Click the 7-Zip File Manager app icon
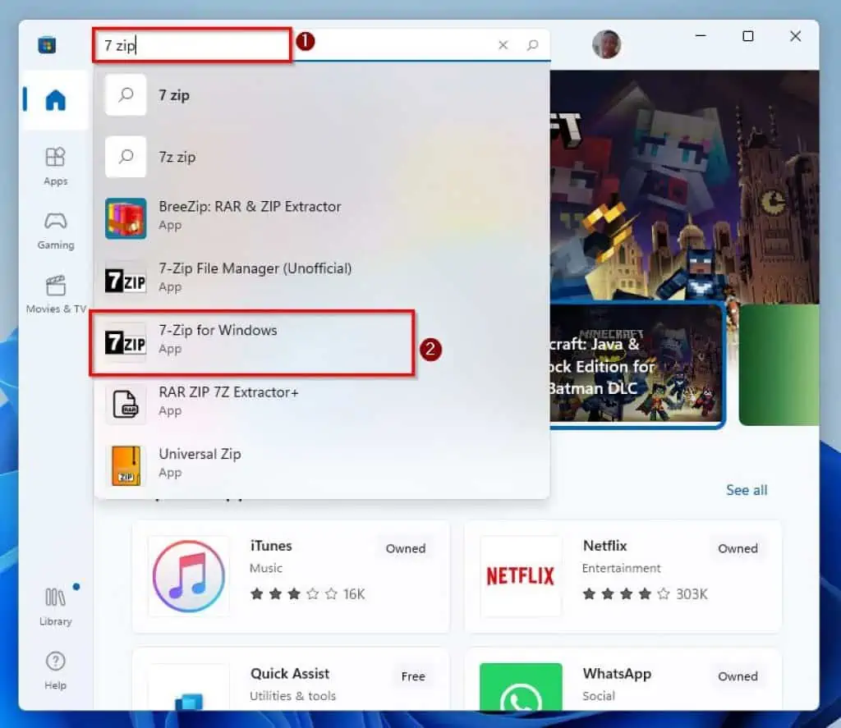This screenshot has width=841, height=728. 126,280
